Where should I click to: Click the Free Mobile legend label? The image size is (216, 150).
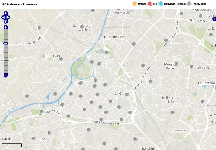[199, 4]
